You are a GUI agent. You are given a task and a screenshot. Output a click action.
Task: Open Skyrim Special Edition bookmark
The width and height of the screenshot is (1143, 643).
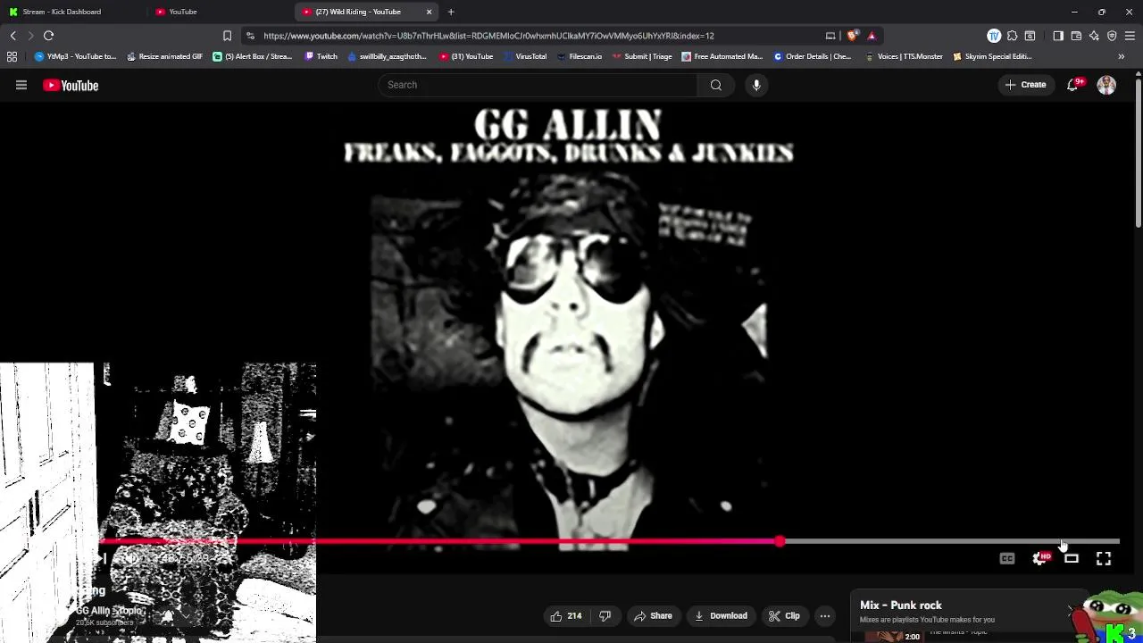coord(992,56)
